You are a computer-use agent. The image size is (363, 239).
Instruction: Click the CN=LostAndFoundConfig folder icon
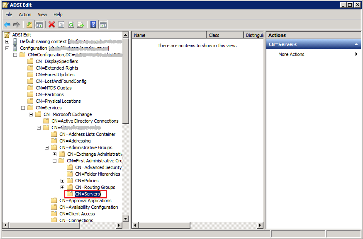(x=30, y=81)
